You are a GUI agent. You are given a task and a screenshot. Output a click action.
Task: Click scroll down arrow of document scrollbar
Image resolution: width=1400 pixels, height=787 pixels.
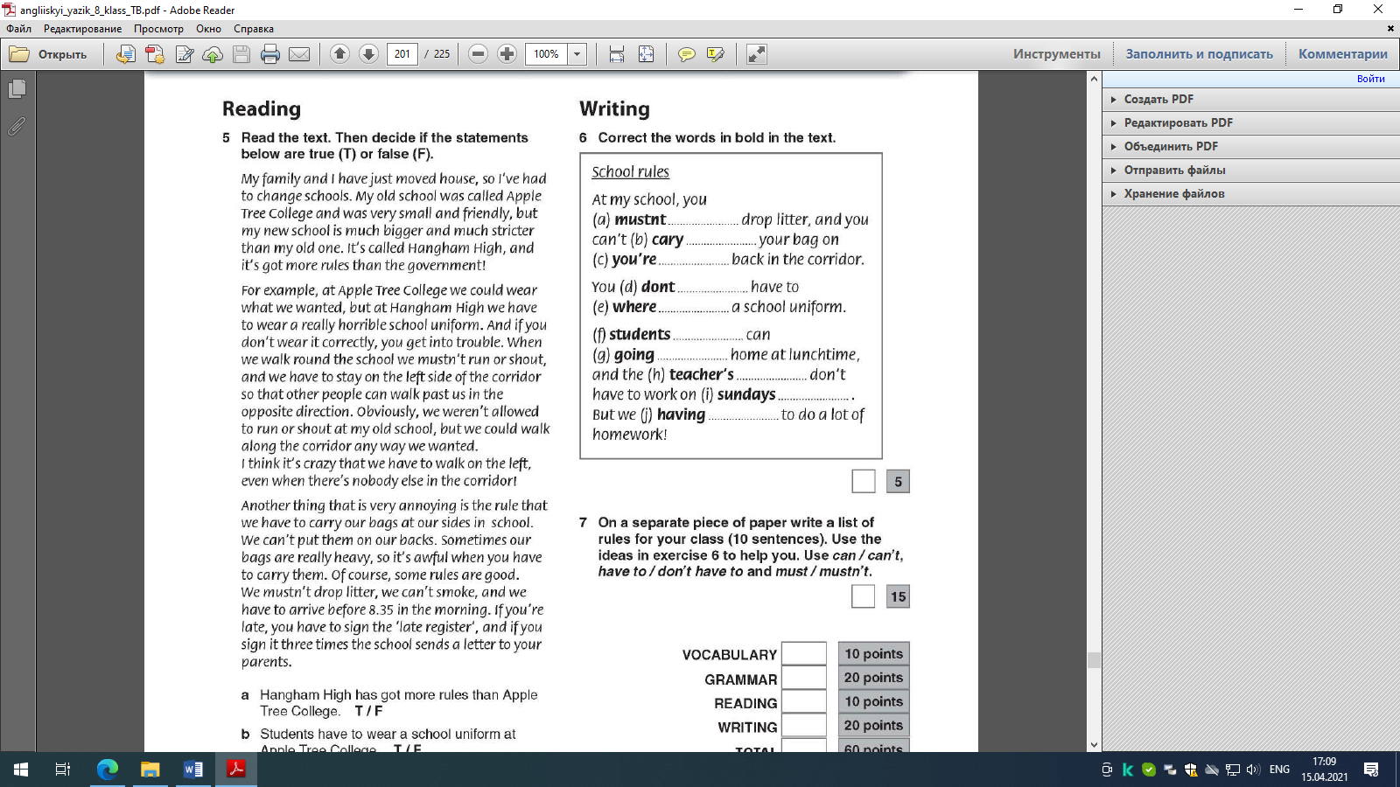click(1094, 745)
